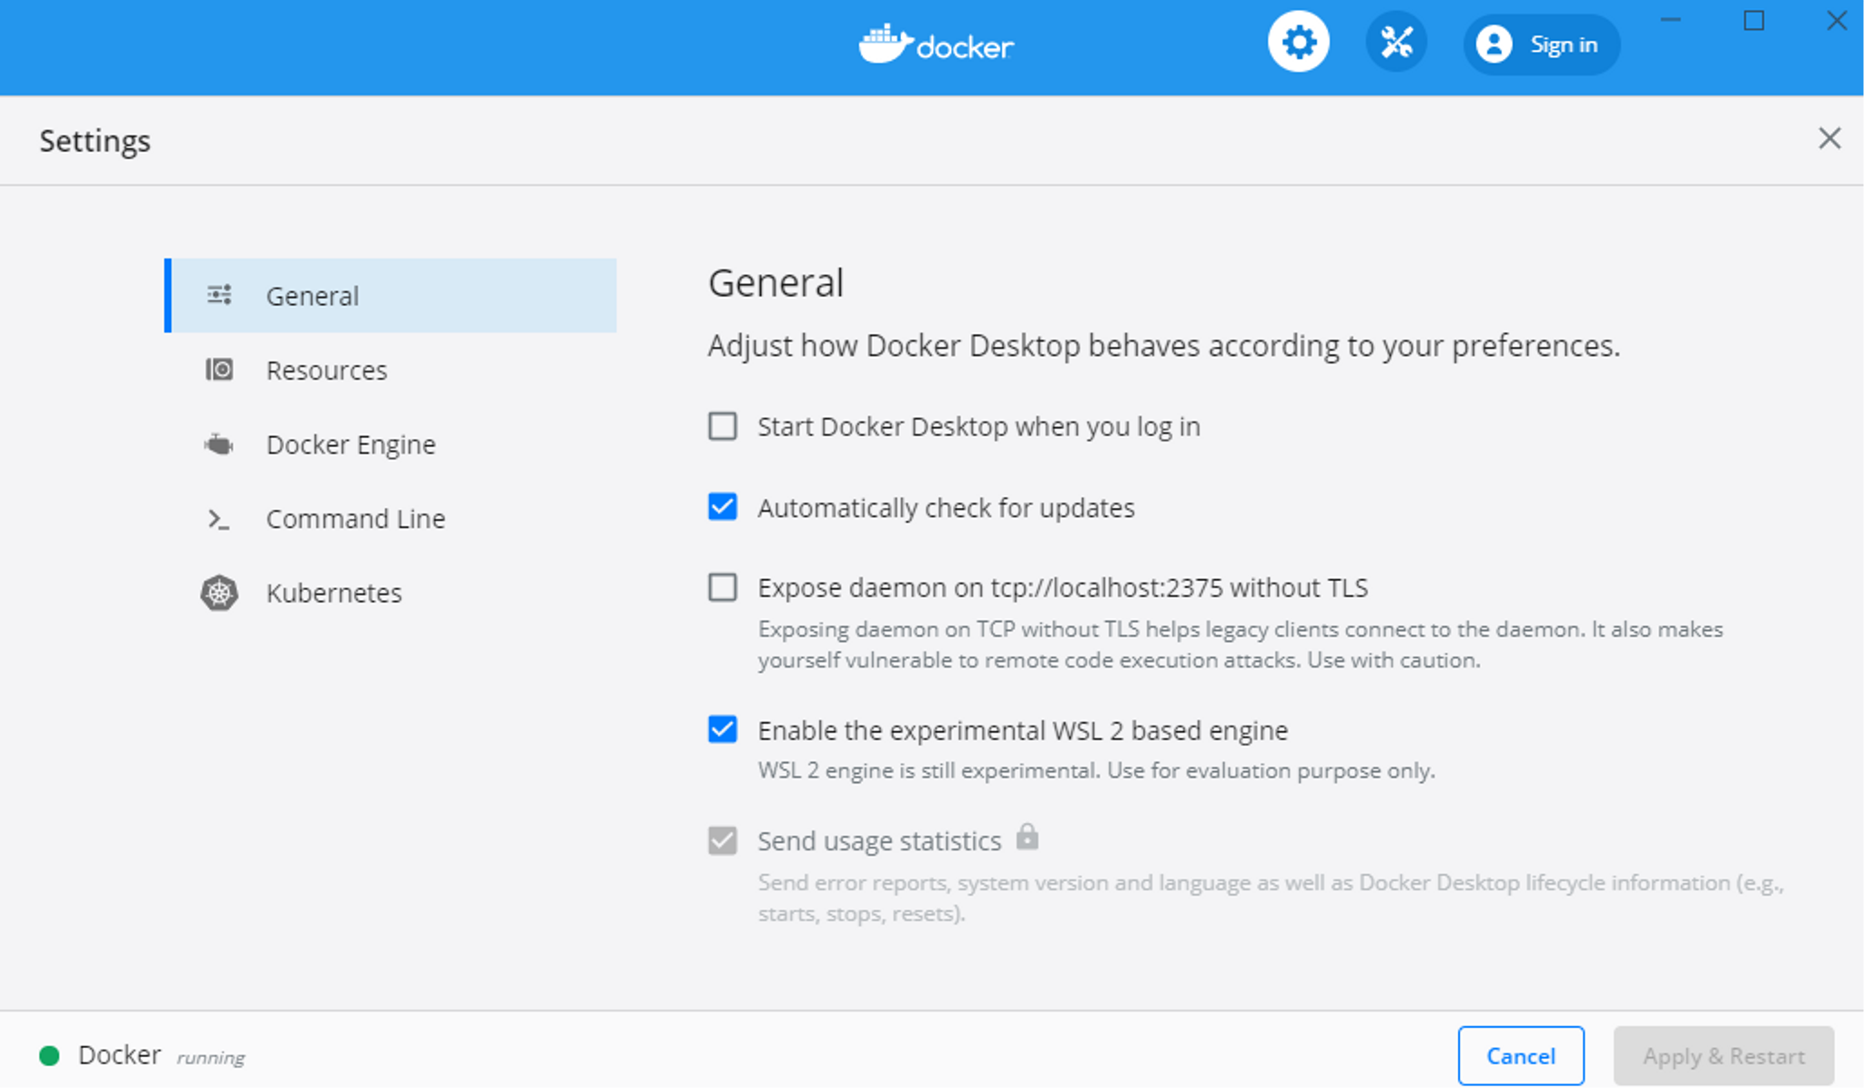1864x1088 pixels.
Task: Select the Docker Engine sidebar icon
Action: (218, 444)
